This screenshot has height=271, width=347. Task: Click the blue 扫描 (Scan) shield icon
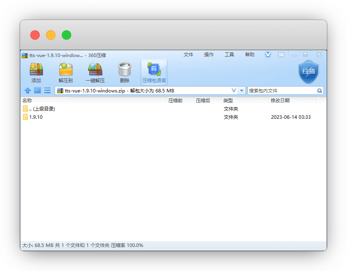[308, 72]
